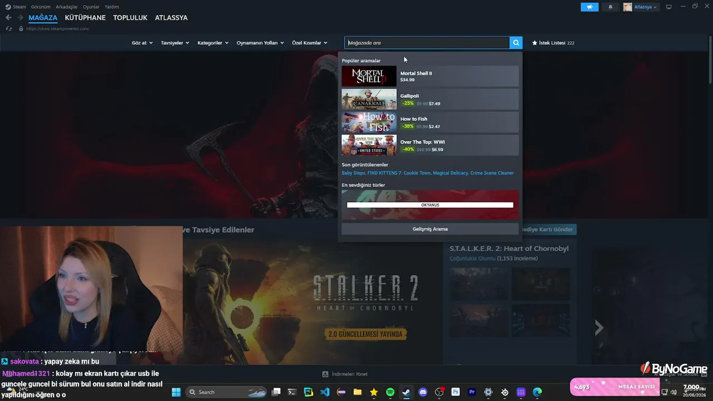Viewport: 713px width, 401px height.
Task: Switch to Big Picture mode monitor icon
Action: [x=669, y=7]
